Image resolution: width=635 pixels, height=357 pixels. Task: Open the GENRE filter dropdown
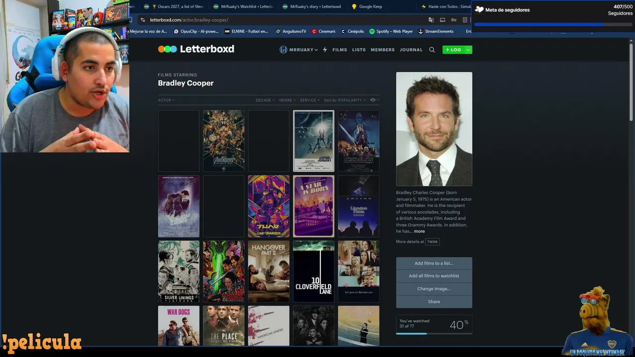click(x=287, y=100)
